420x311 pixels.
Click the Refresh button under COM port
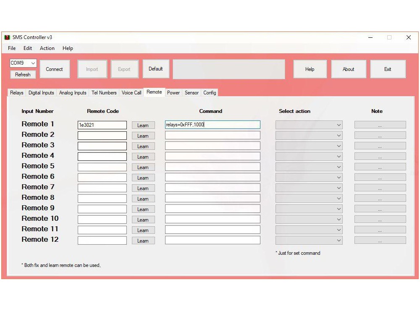23,75
